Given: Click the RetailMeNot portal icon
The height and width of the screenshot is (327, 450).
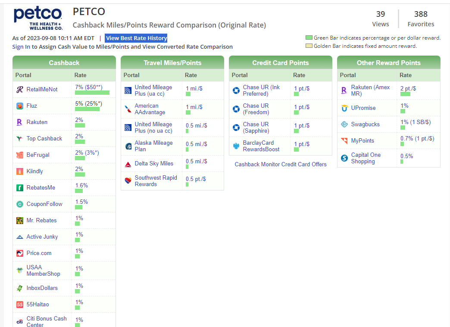Looking at the screenshot, I should click(x=19, y=90).
